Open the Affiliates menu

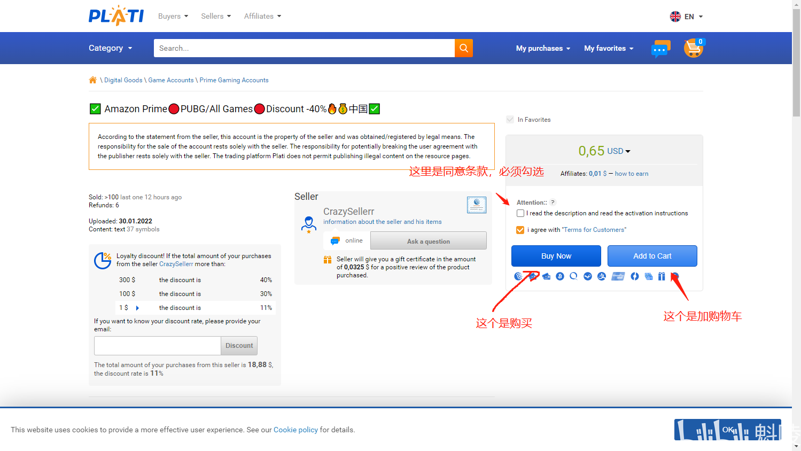coord(262,16)
